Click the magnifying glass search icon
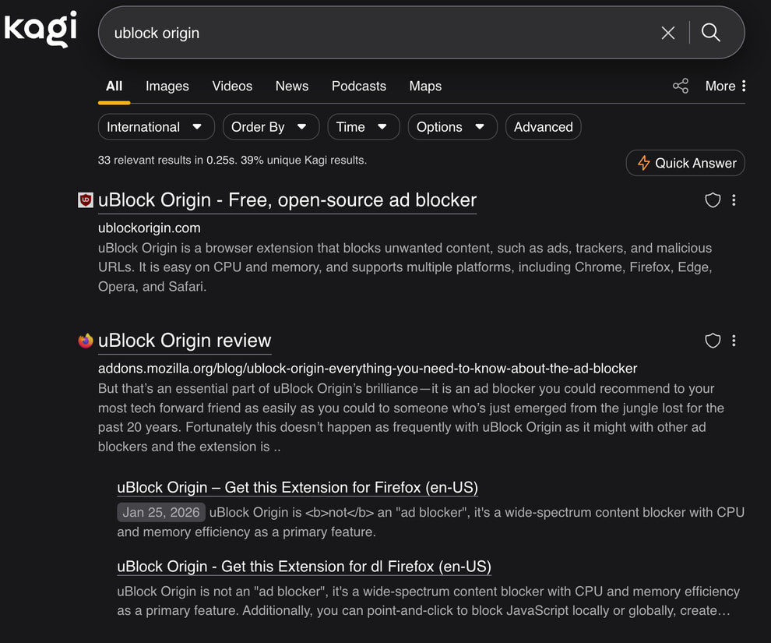The width and height of the screenshot is (771, 643). tap(710, 33)
